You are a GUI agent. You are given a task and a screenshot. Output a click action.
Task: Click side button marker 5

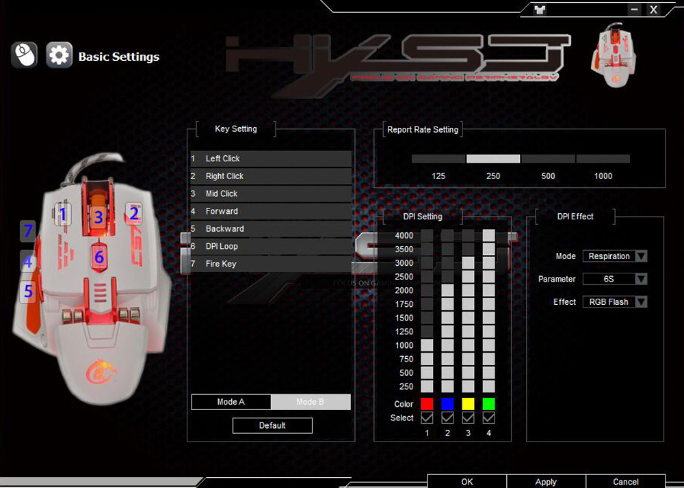coord(27,291)
